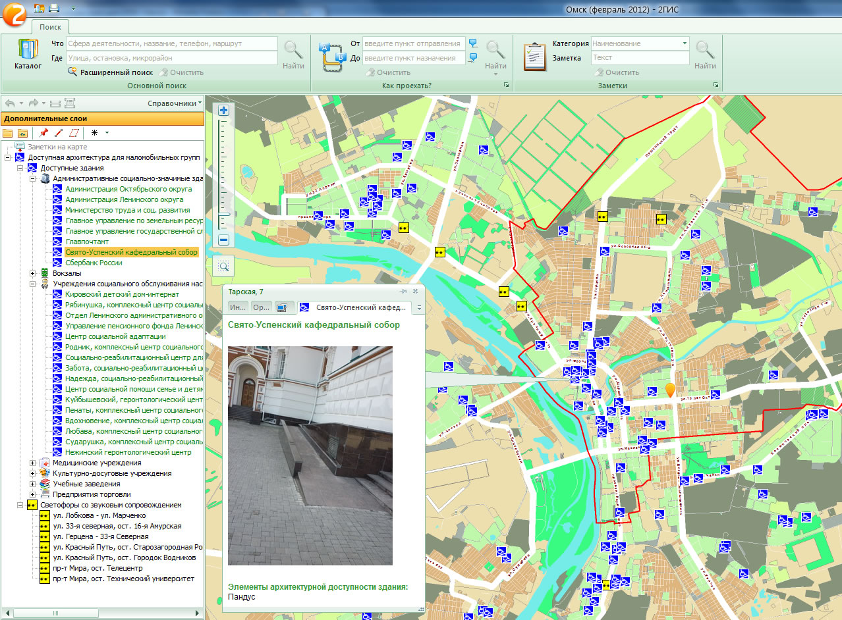Pick destination point on map icon
Viewport: 842px width, 620px height.
tap(473, 58)
